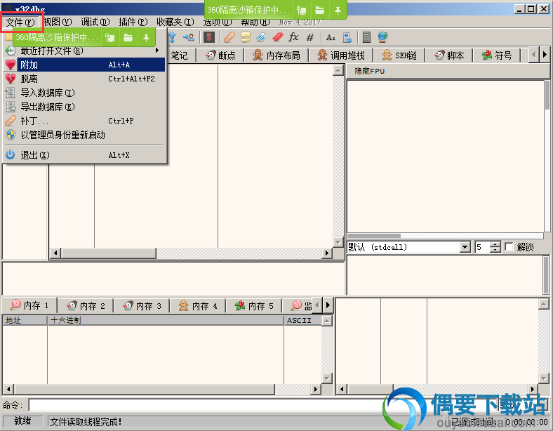Open the 调试 (Debug) menu
This screenshot has height=431, width=553.
[95, 22]
